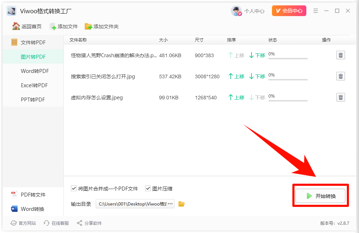The image size is (359, 233).
Task: Open 在线客服 online support
Action: point(56,223)
